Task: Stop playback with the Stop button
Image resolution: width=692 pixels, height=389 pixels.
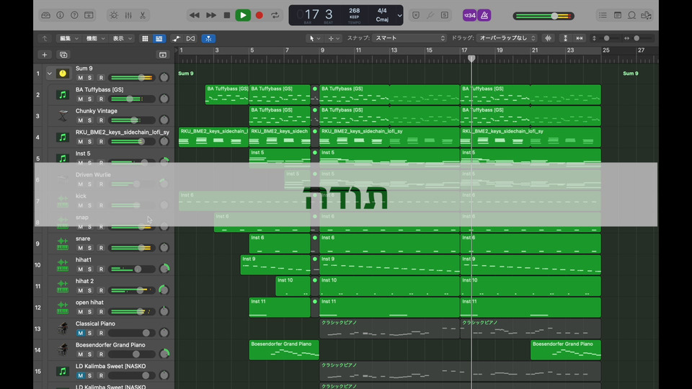Action: click(227, 15)
